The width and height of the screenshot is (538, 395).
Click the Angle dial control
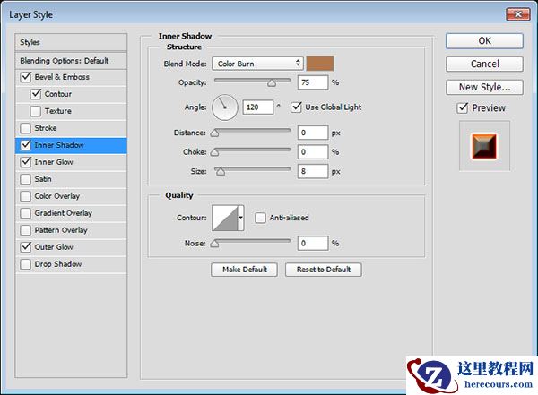225,107
